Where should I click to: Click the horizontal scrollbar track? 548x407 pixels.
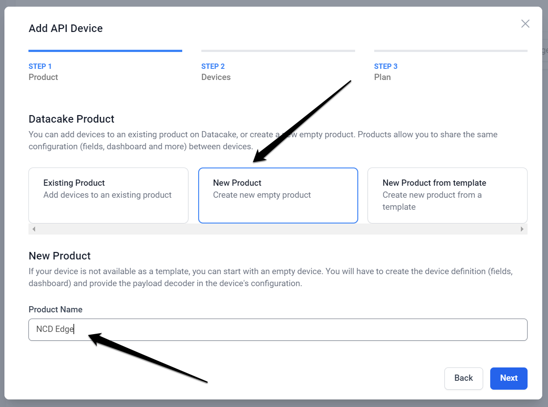coord(278,229)
